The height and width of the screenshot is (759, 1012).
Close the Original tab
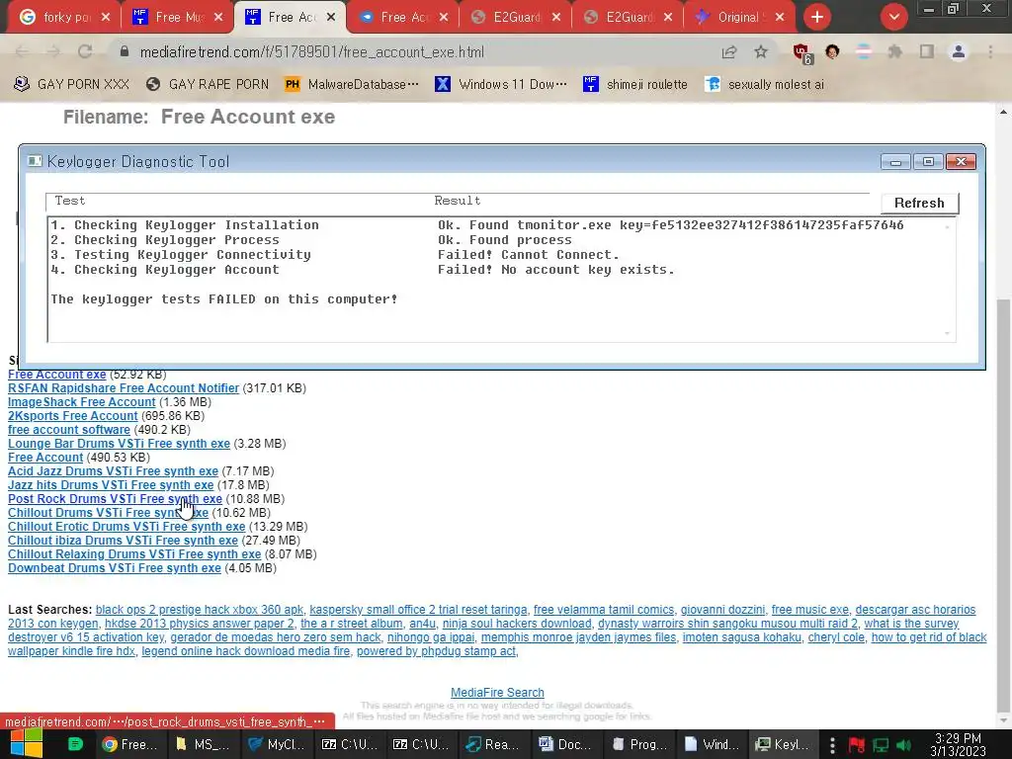pos(780,18)
